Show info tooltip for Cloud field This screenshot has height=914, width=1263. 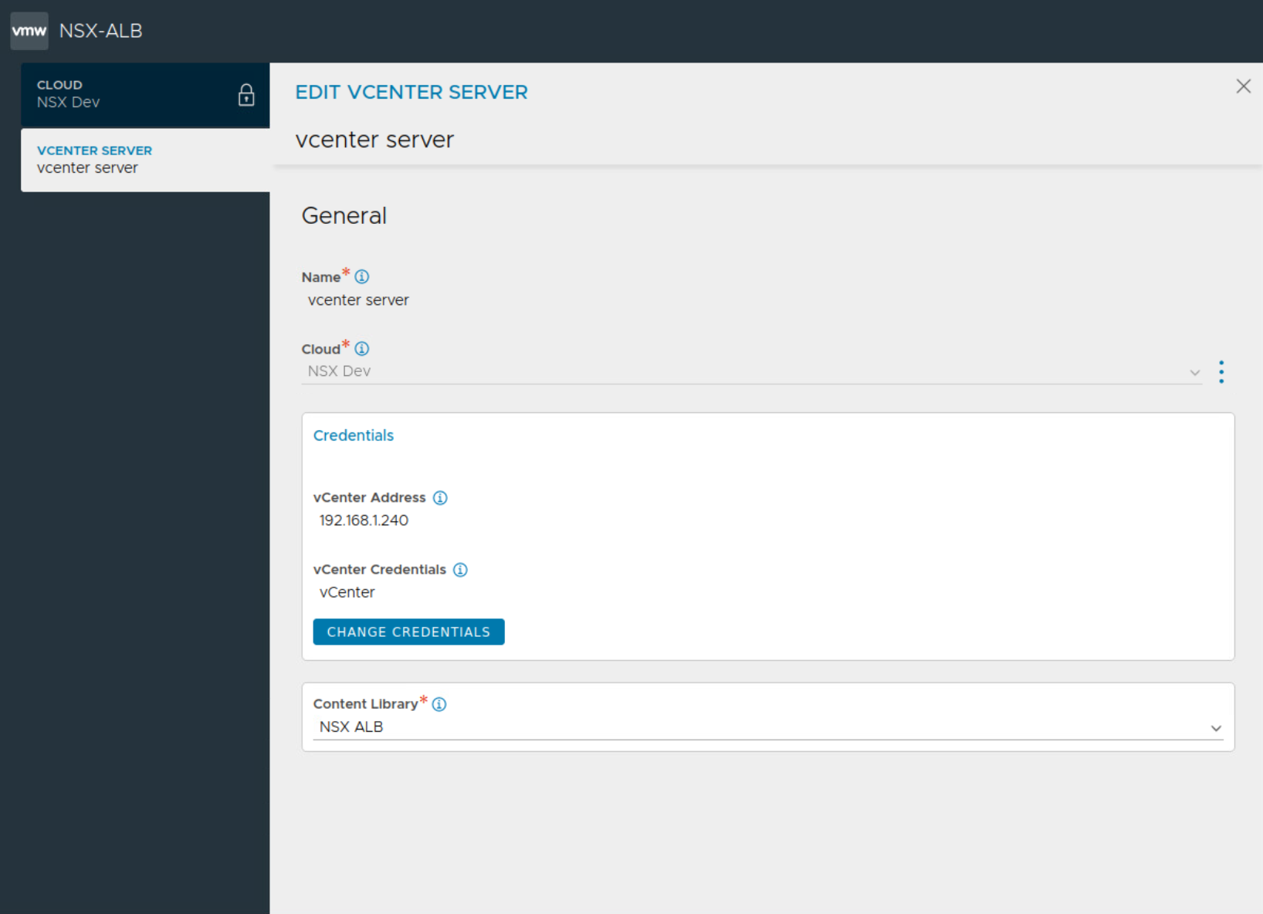click(361, 348)
